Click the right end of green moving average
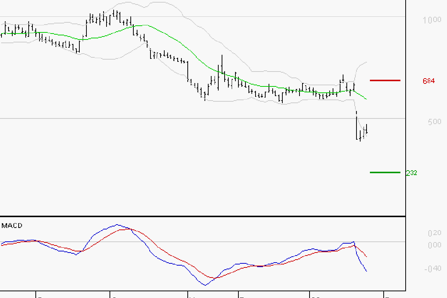Image resolution: width=447 pixels, height=298 pixels. [367, 99]
